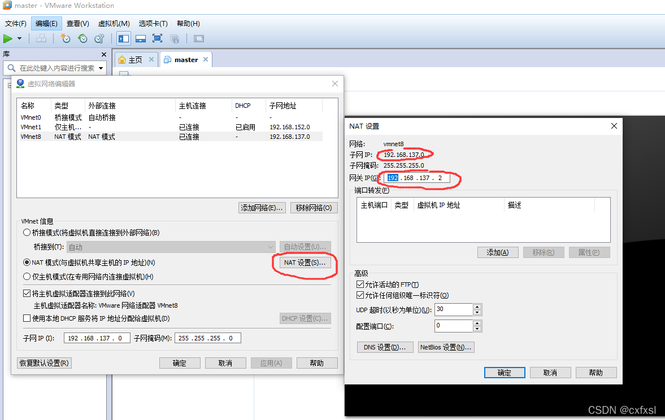Image resolution: width=665 pixels, height=420 pixels.
Task: Open the 查看(V) menu
Action: (x=77, y=23)
